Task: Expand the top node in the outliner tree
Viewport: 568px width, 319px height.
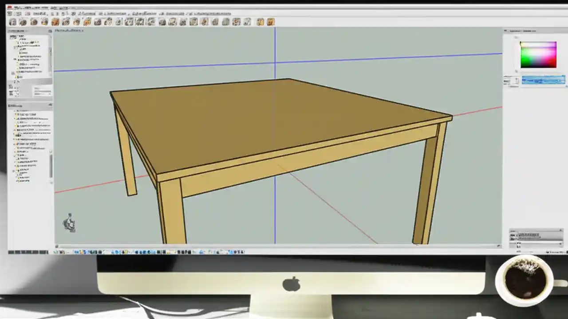Action: [12, 37]
